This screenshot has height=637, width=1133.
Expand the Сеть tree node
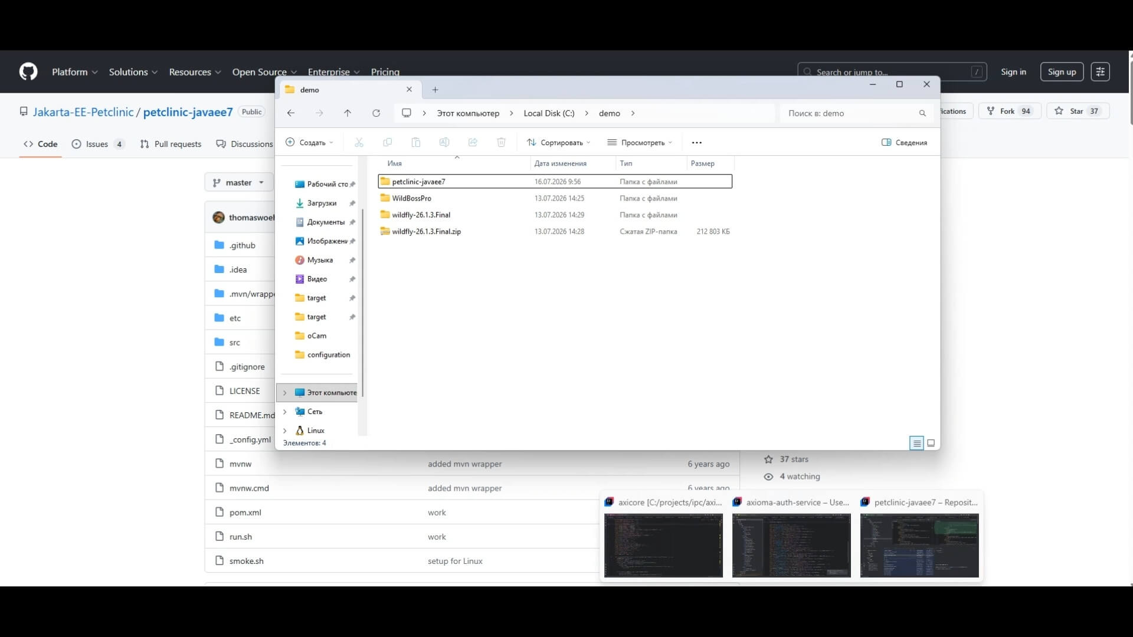285,412
